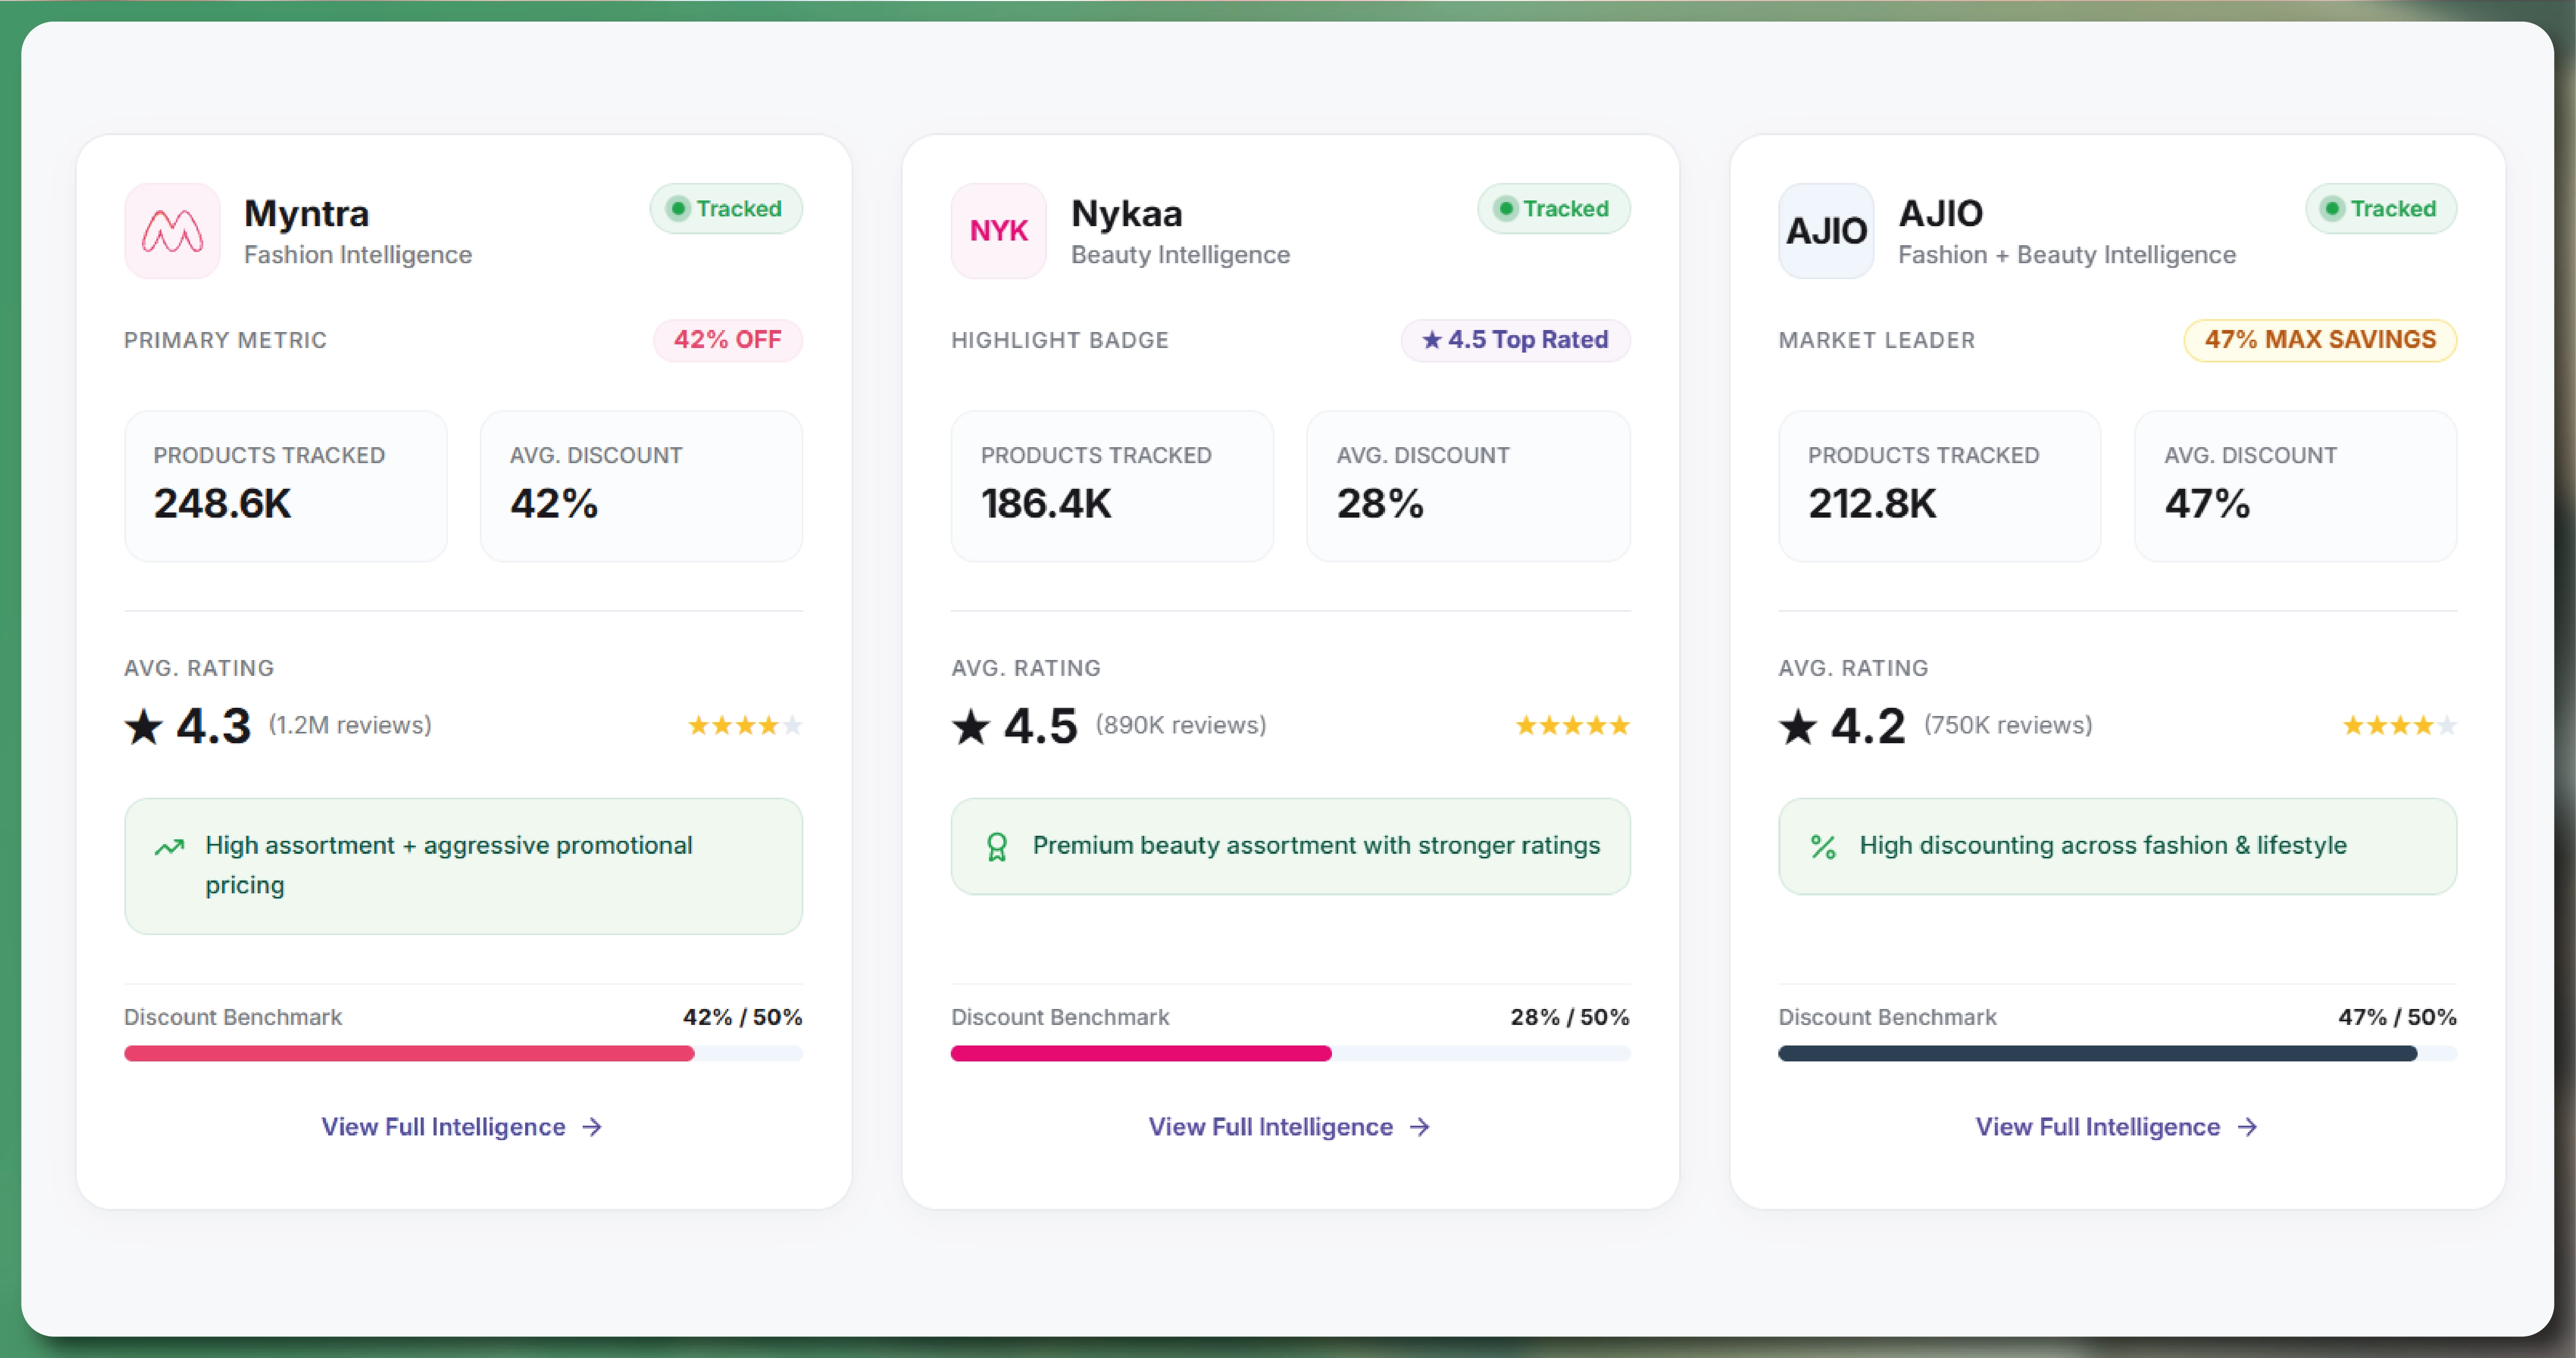The height and width of the screenshot is (1358, 2576).
Task: Click the Nykaa card title text
Action: click(1127, 214)
